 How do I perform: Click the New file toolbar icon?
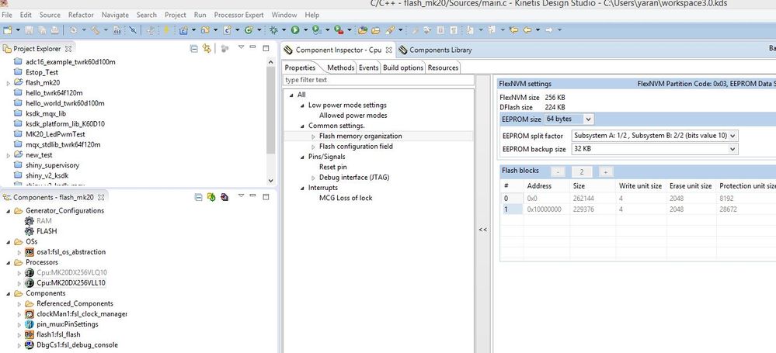[x=8, y=30]
